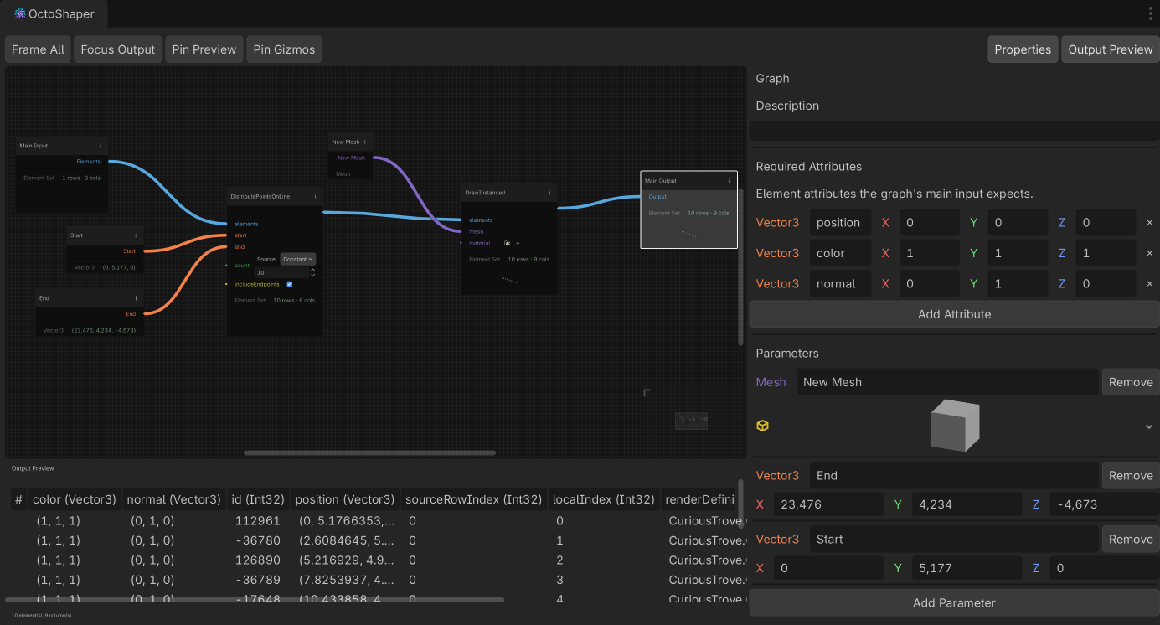
Task: Click the graph canvas vertical scrollbar
Action: coord(740,266)
